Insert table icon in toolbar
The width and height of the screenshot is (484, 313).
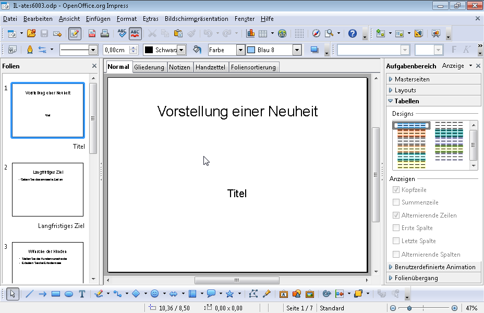coord(263,33)
